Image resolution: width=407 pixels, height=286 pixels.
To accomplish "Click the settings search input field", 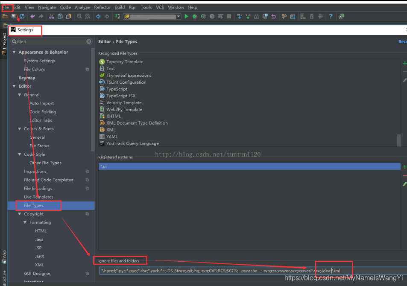I will (51, 41).
